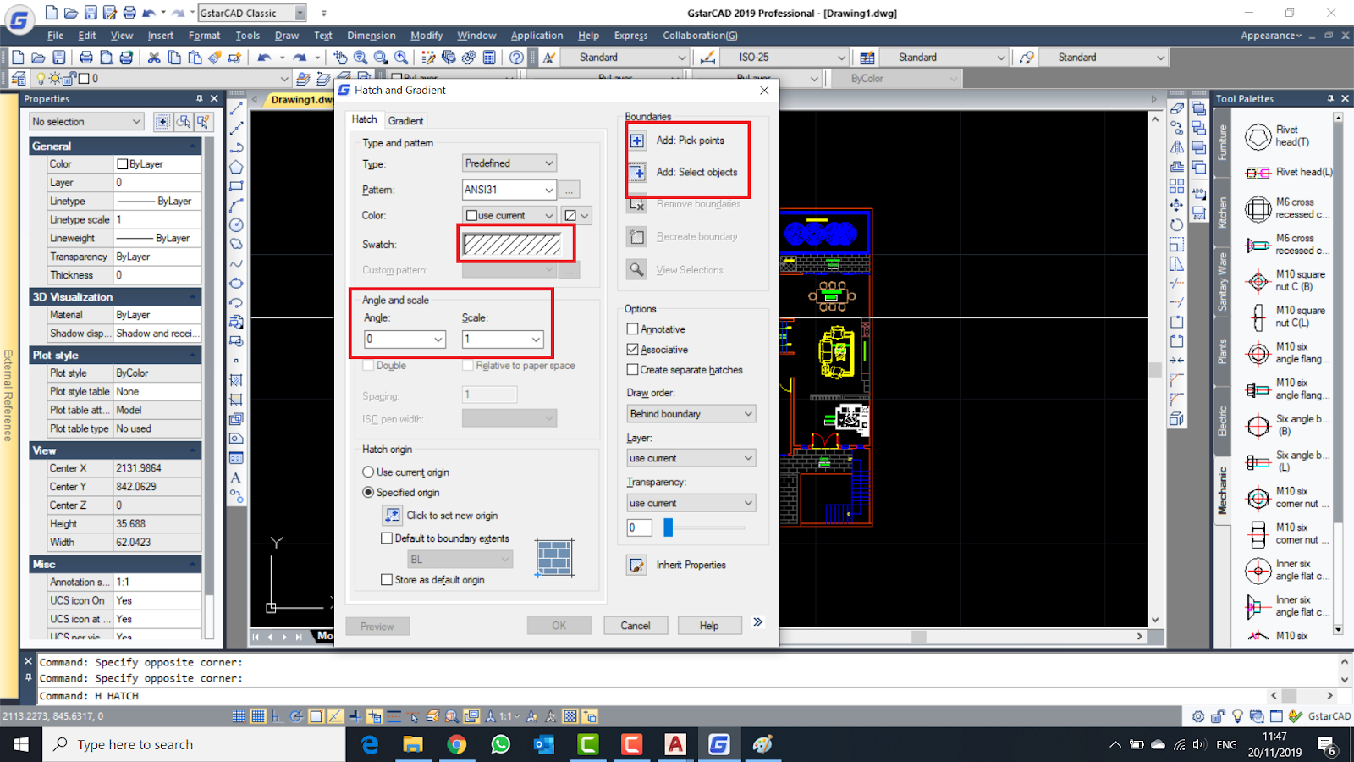Click the Inherit Properties picker icon
The height and width of the screenshot is (762, 1354).
[636, 565]
